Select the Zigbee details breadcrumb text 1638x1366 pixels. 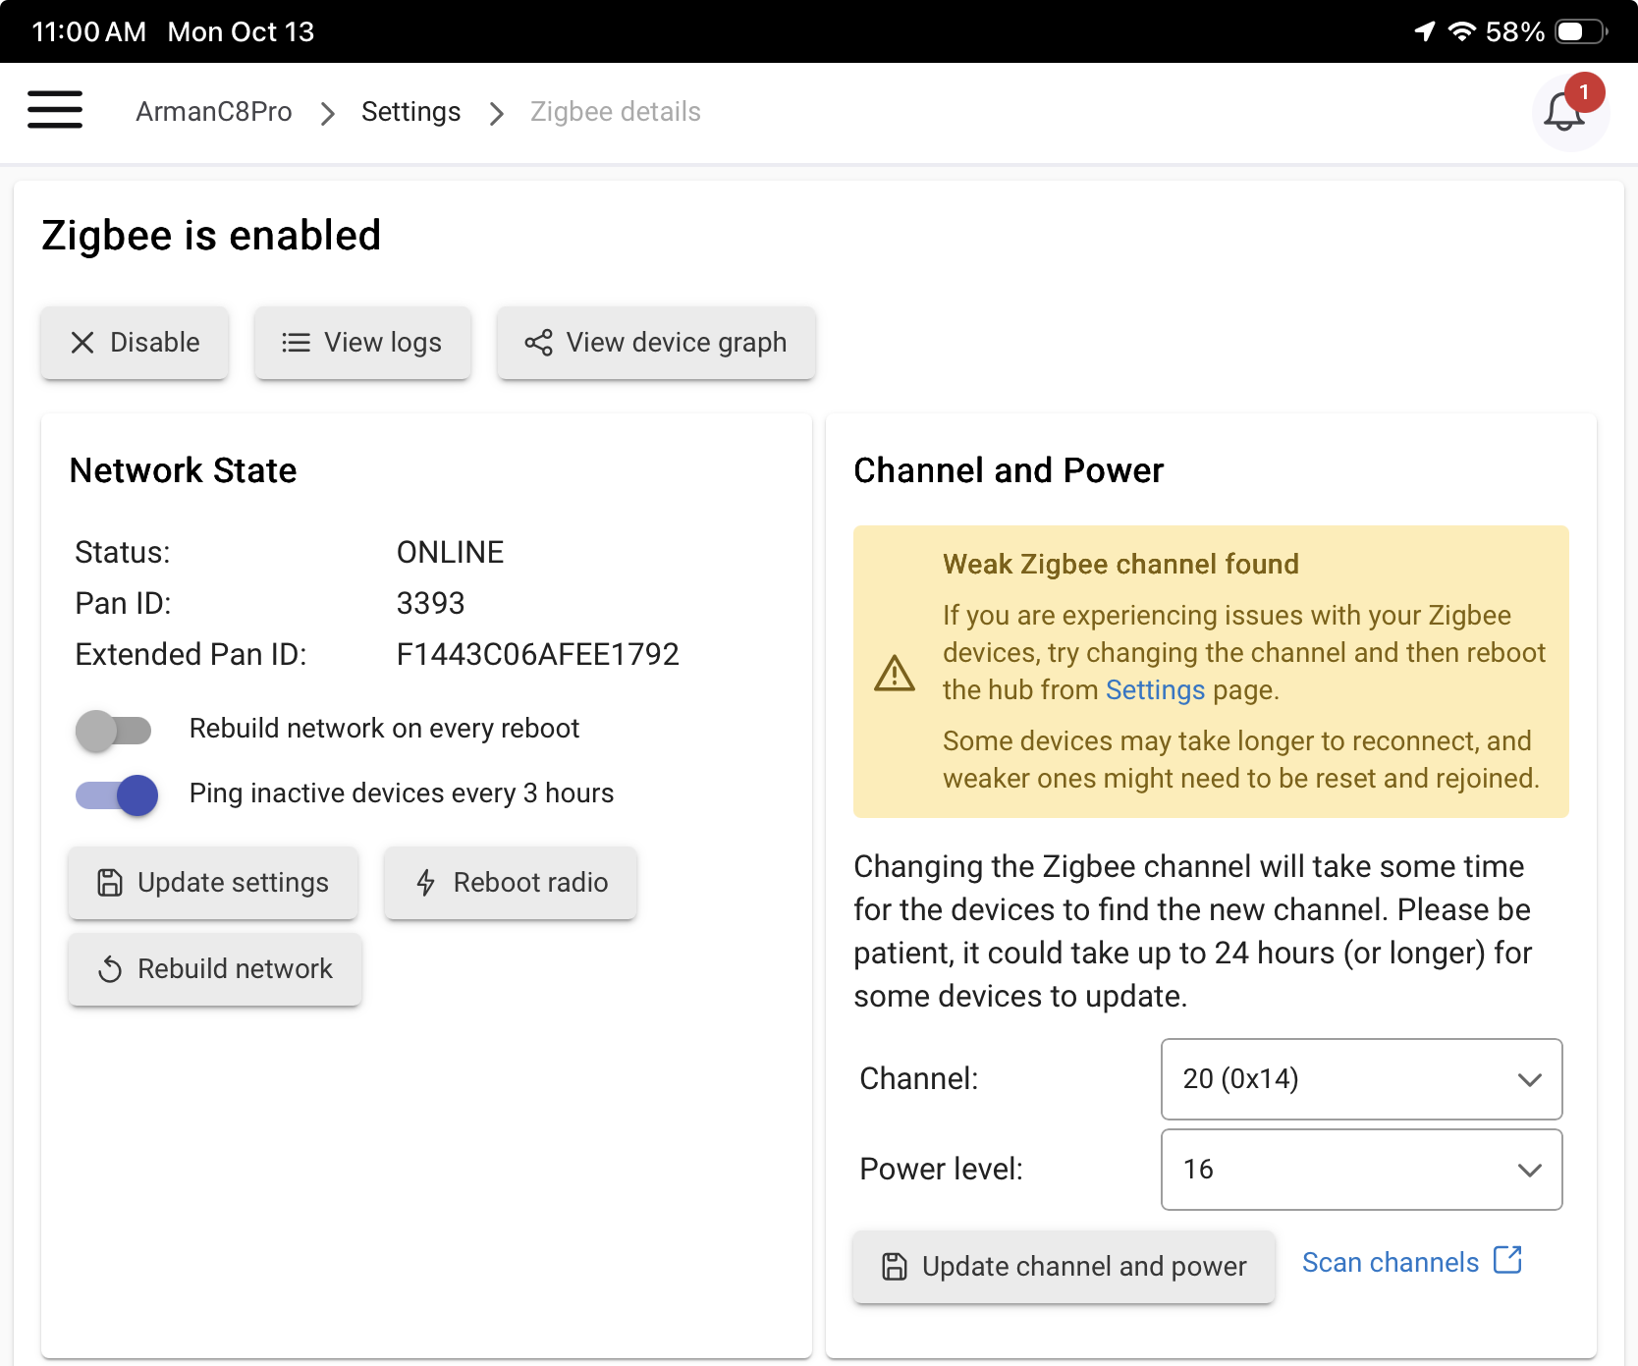(615, 112)
